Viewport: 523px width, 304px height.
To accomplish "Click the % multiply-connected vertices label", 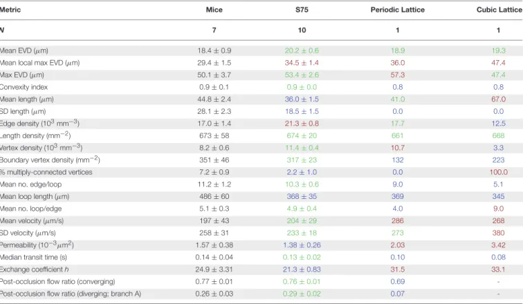I will click(x=46, y=172).
